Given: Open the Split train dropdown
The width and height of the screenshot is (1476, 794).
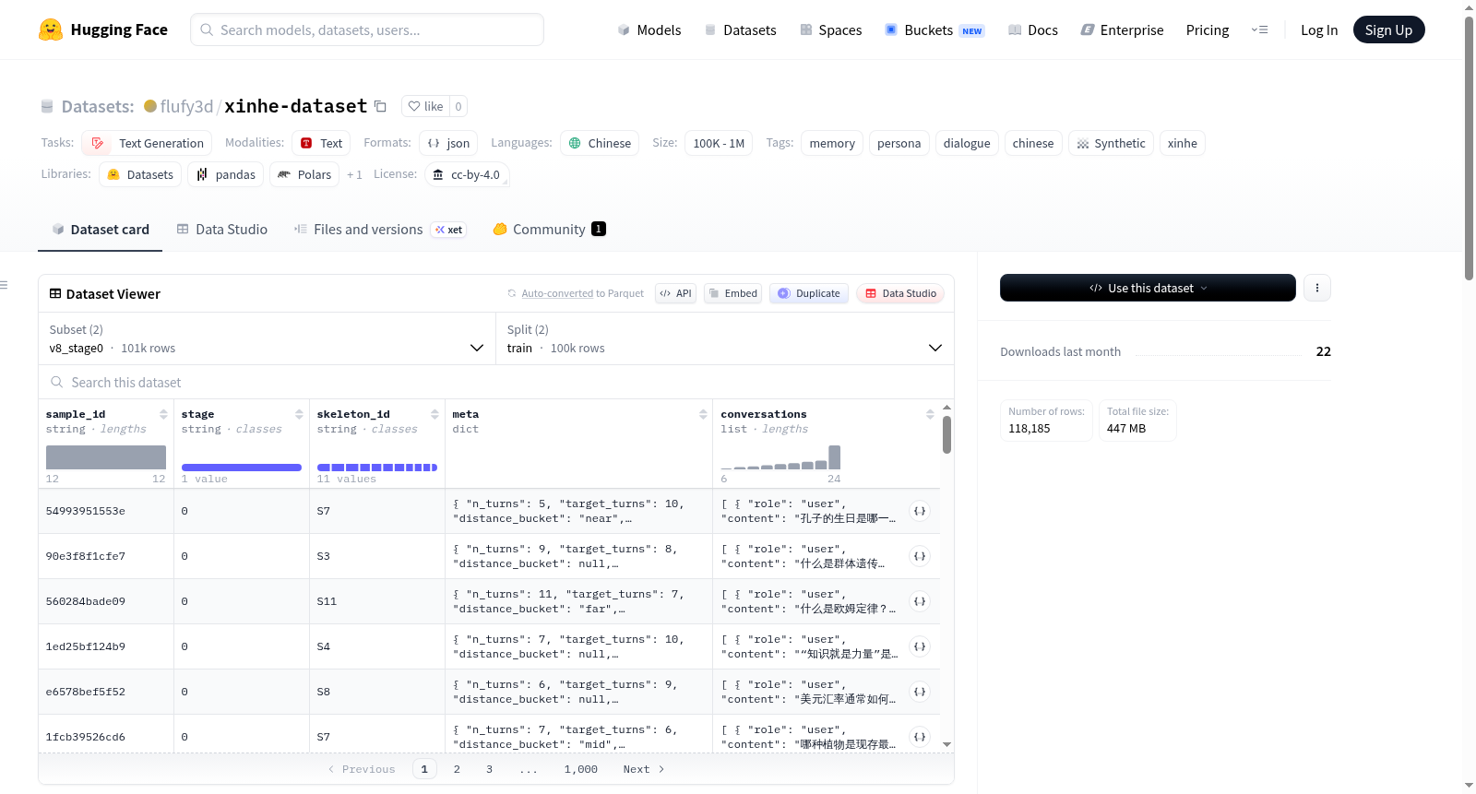Looking at the screenshot, I should click(x=725, y=338).
